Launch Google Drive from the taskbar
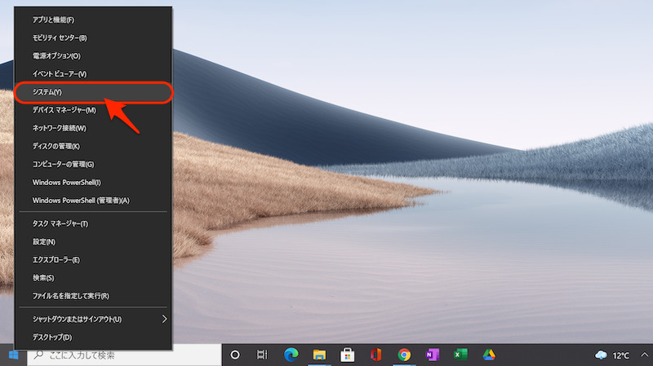Viewport: 653px width, 366px height. click(488, 355)
